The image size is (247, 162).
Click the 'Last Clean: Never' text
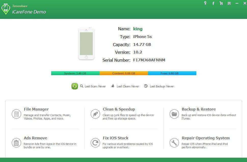click(128, 86)
